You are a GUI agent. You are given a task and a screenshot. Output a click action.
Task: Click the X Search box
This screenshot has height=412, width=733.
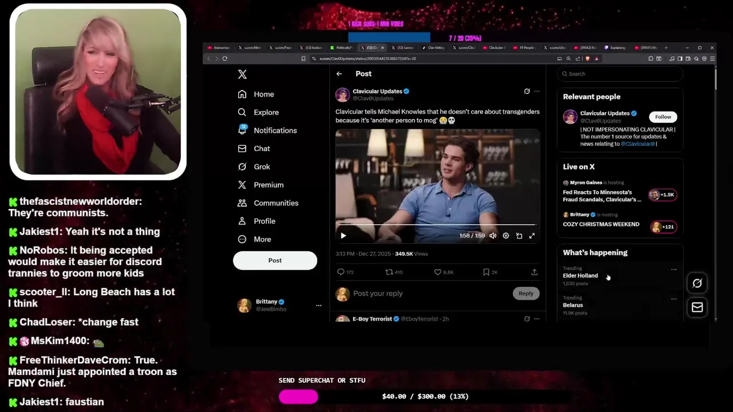coord(620,74)
